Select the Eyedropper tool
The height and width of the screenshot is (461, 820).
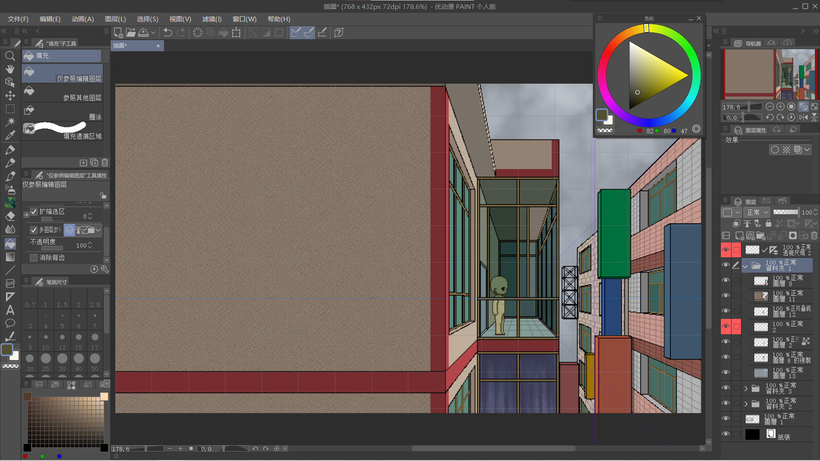[x=10, y=136]
